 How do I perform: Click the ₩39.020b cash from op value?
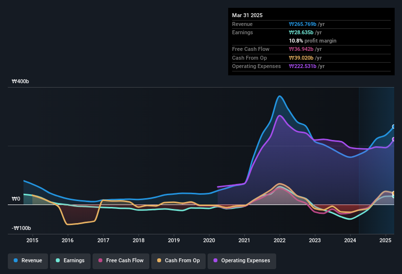301,58
